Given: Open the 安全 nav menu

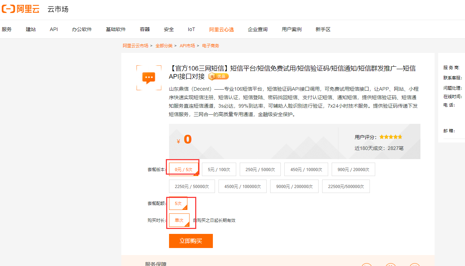Looking at the screenshot, I should click(x=169, y=29).
